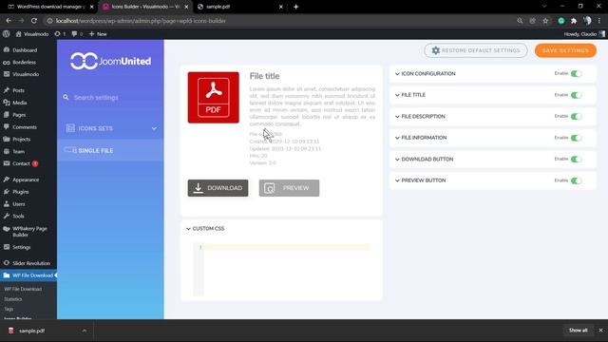Image resolution: width=608 pixels, height=342 pixels.
Task: Expand the Icon Configuration section
Action: pyautogui.click(x=425, y=74)
